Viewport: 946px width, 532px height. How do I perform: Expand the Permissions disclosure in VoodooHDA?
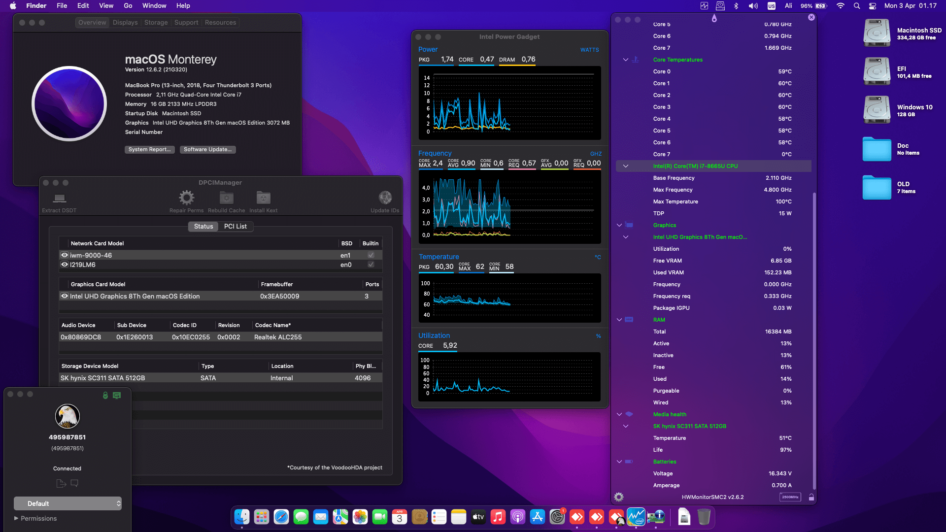(16, 518)
